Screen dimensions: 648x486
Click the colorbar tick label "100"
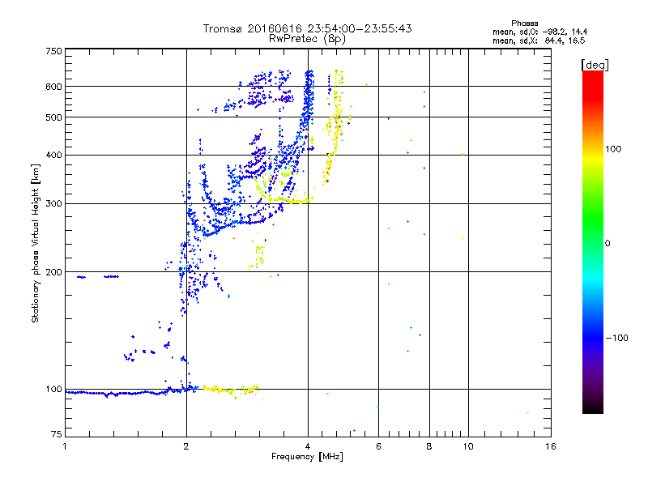(x=613, y=149)
